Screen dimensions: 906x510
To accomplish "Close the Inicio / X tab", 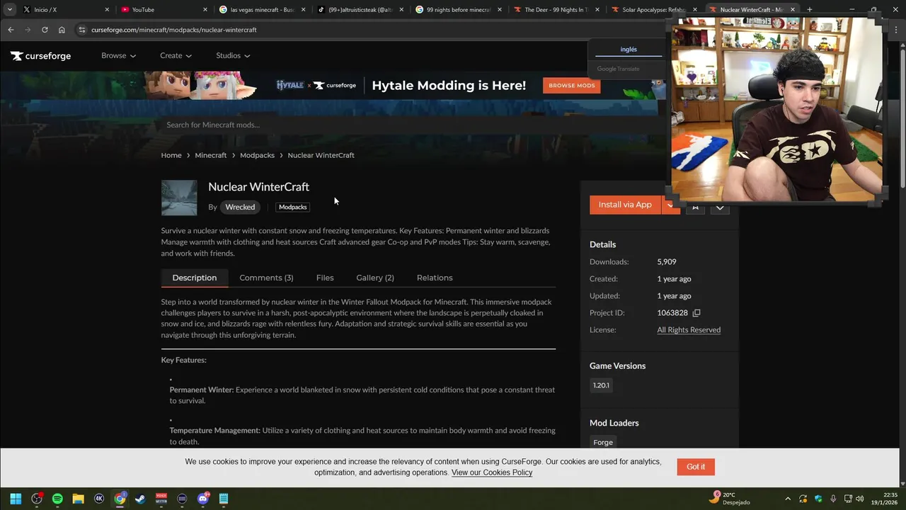I will point(107,10).
